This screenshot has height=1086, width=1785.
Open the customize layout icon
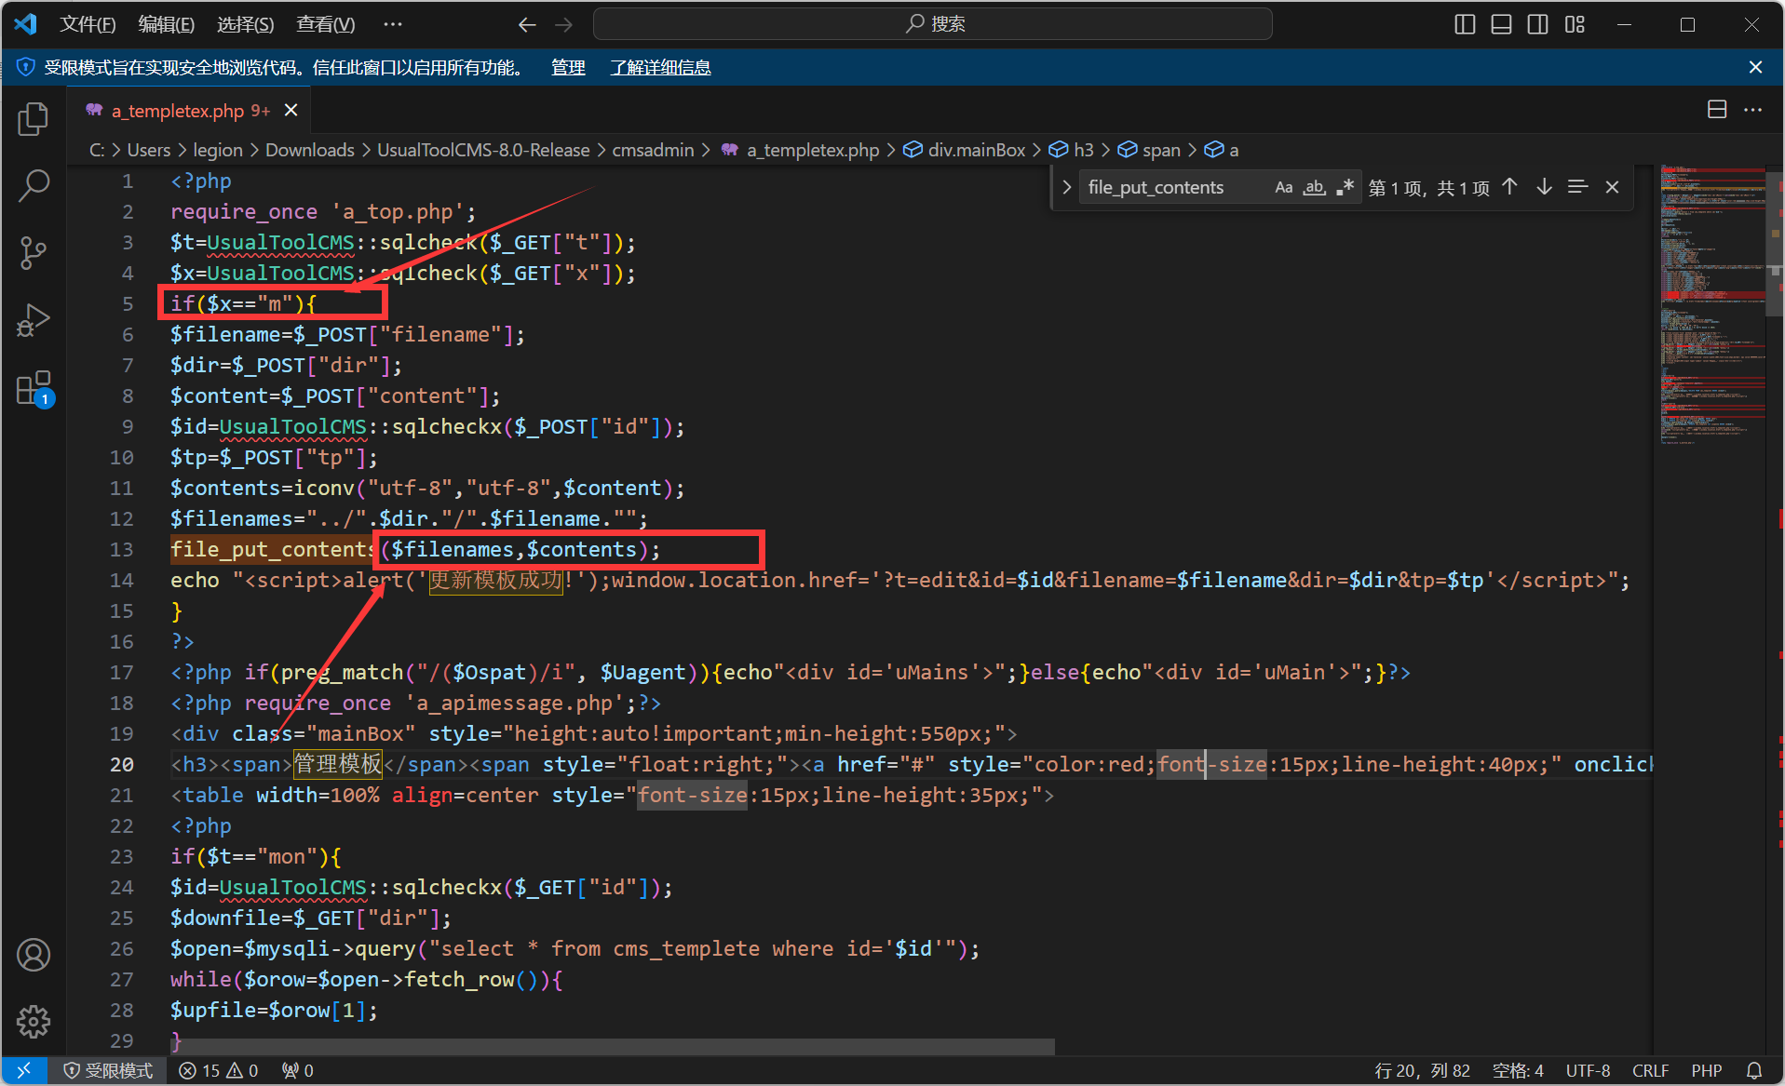[x=1575, y=25]
